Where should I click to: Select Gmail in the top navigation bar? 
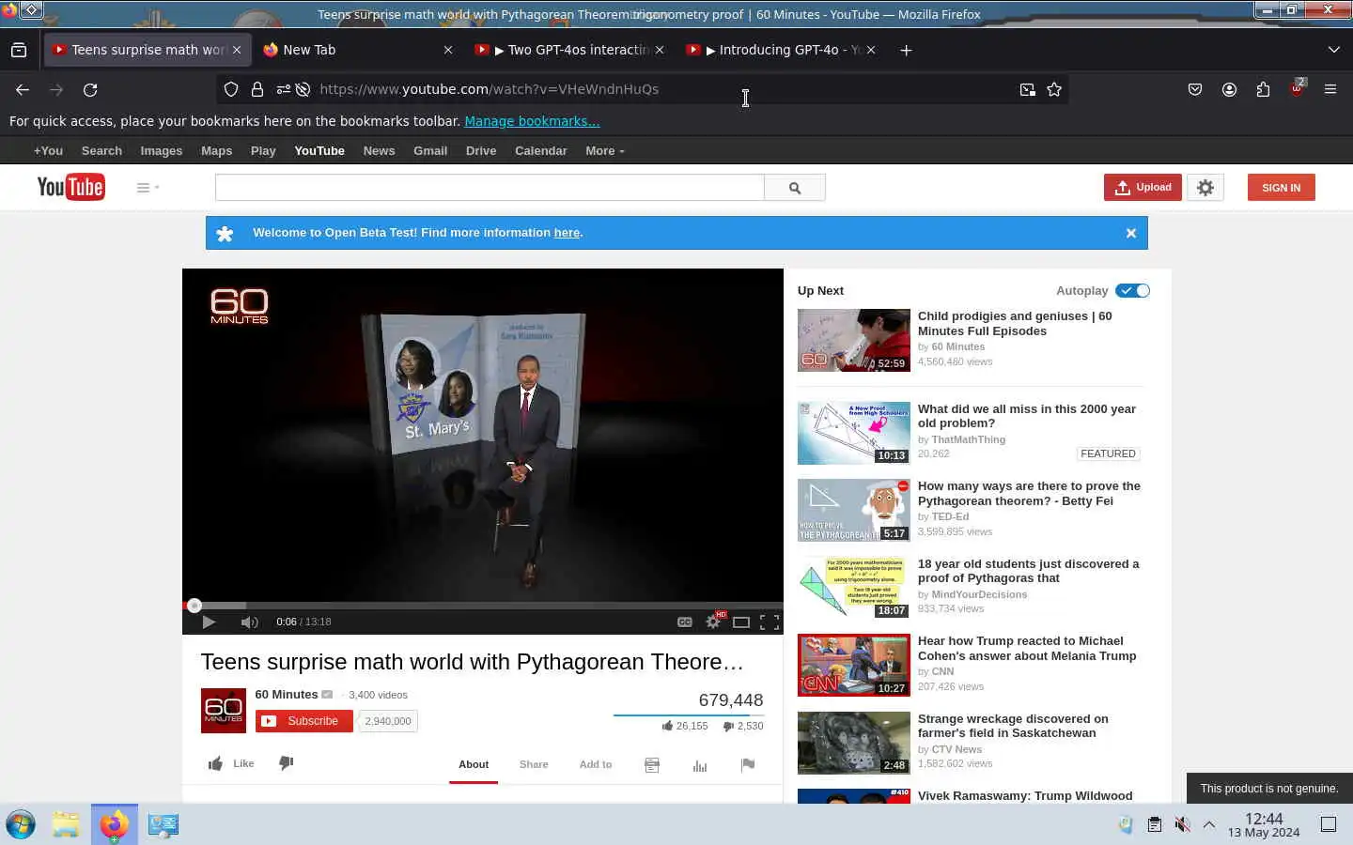(430, 150)
